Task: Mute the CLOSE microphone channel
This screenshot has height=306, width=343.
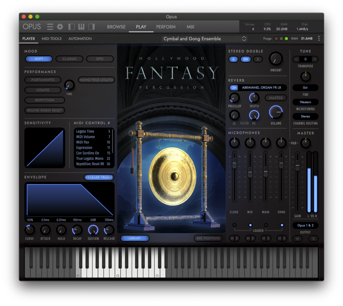Action: (232, 238)
